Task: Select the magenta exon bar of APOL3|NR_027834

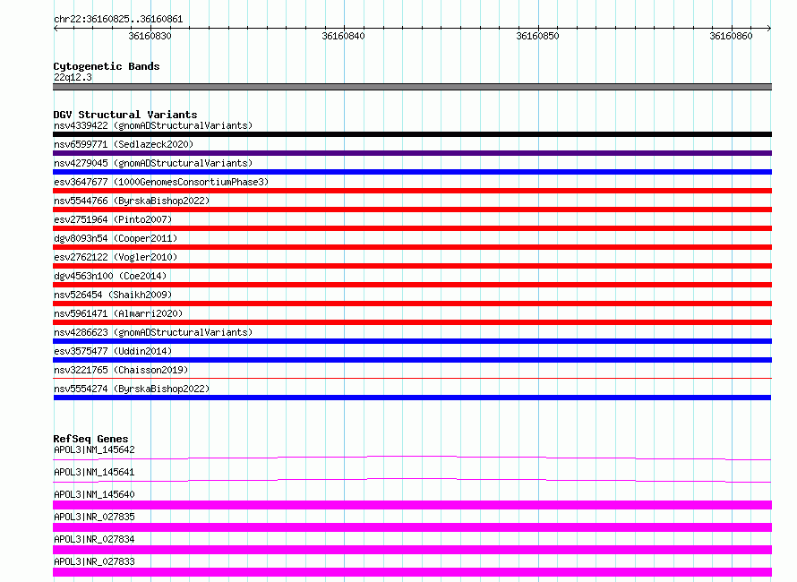Action: 412,550
